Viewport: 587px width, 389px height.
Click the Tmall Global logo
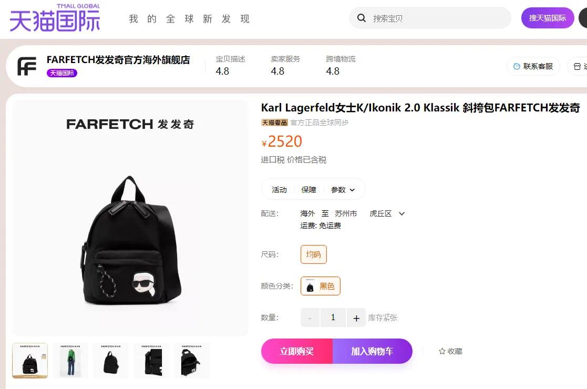(x=55, y=17)
